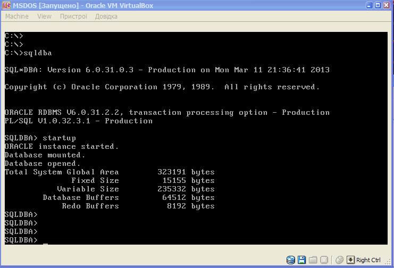
Task: Click the Total System Global Area label
Action: [x=62, y=172]
